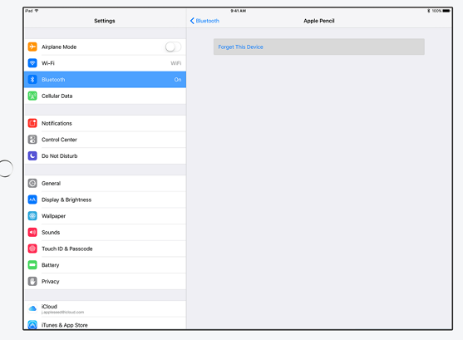Open Wallpaper settings

click(105, 216)
